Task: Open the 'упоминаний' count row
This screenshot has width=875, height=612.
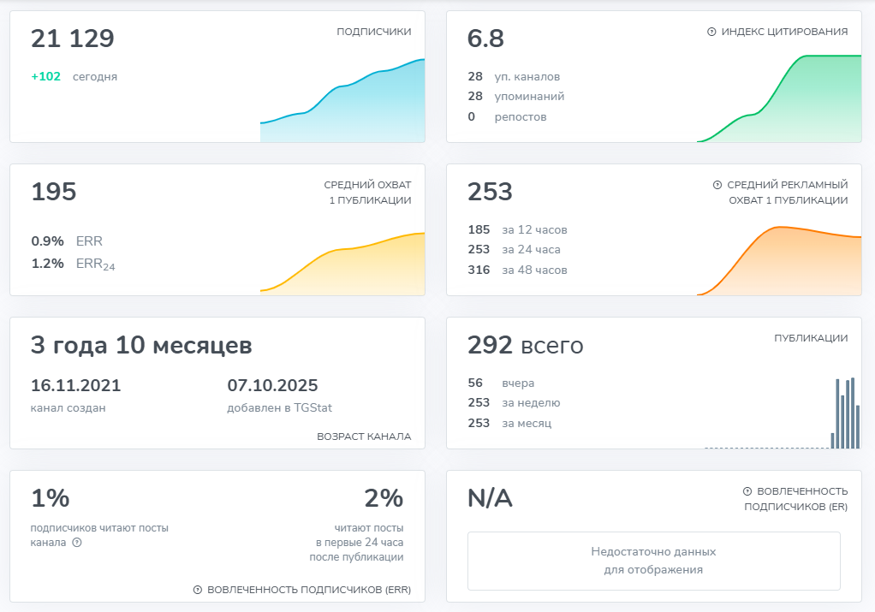Action: [x=515, y=96]
